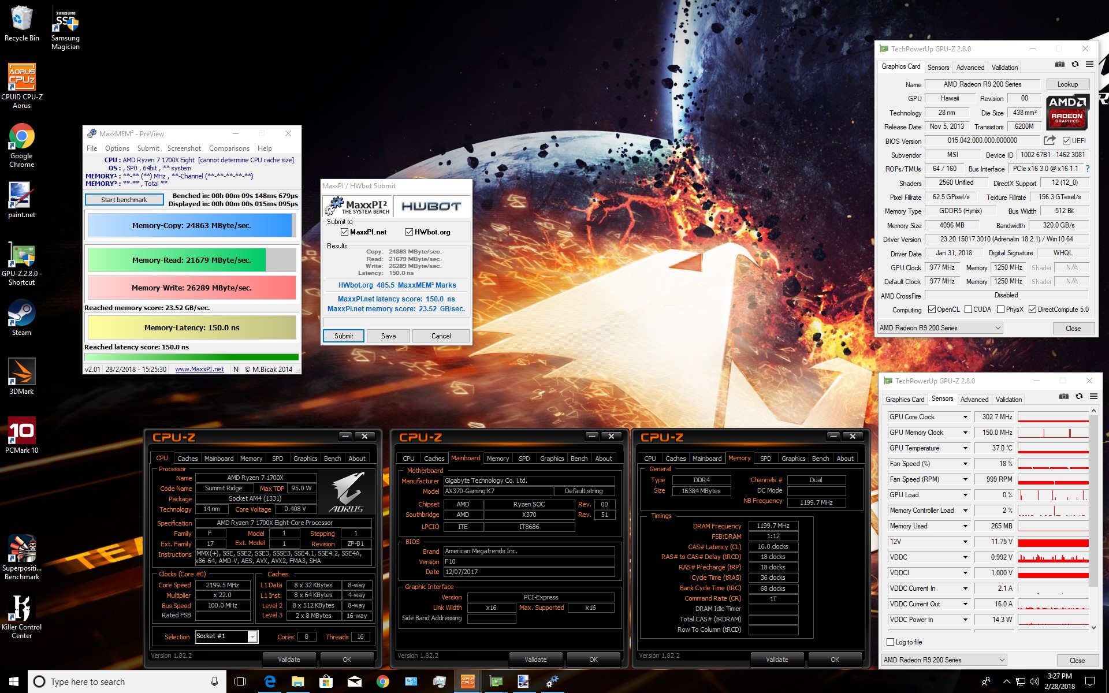Open GPU-Z 2.8.0 desktop shortcut

(x=21, y=263)
